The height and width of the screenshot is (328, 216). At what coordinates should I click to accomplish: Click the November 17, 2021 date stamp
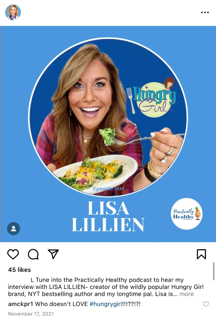31,314
